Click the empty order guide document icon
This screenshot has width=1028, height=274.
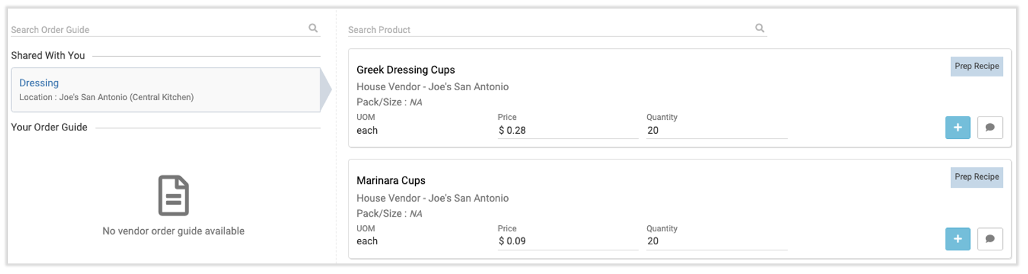[x=173, y=196]
